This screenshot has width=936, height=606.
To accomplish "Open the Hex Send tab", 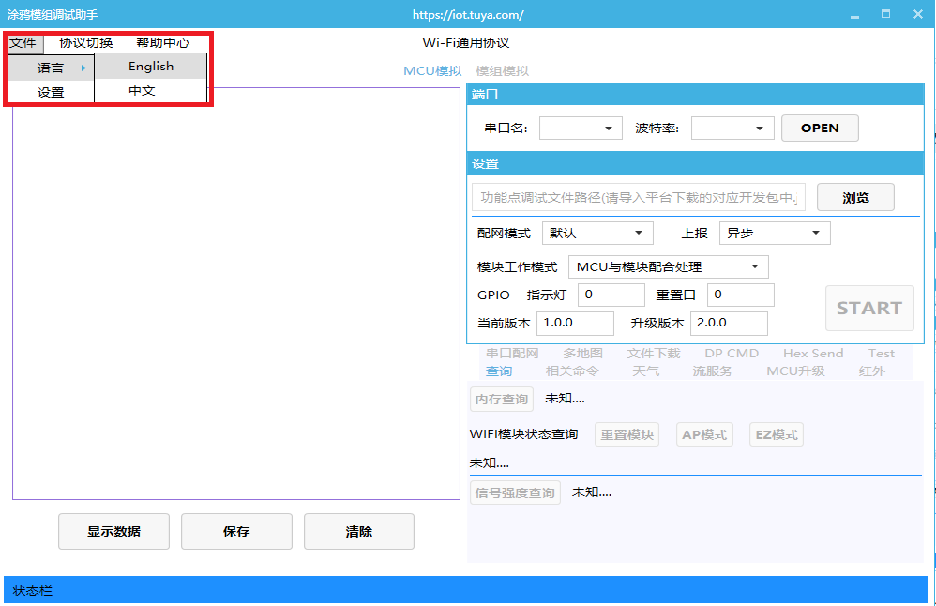I will point(813,354).
